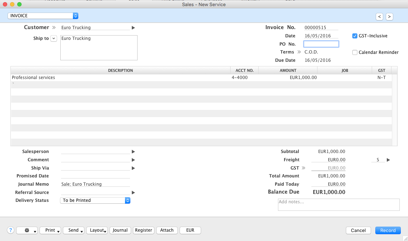
Task: Uncheck the GST-Inclusive checkbox
Action: coord(355,36)
